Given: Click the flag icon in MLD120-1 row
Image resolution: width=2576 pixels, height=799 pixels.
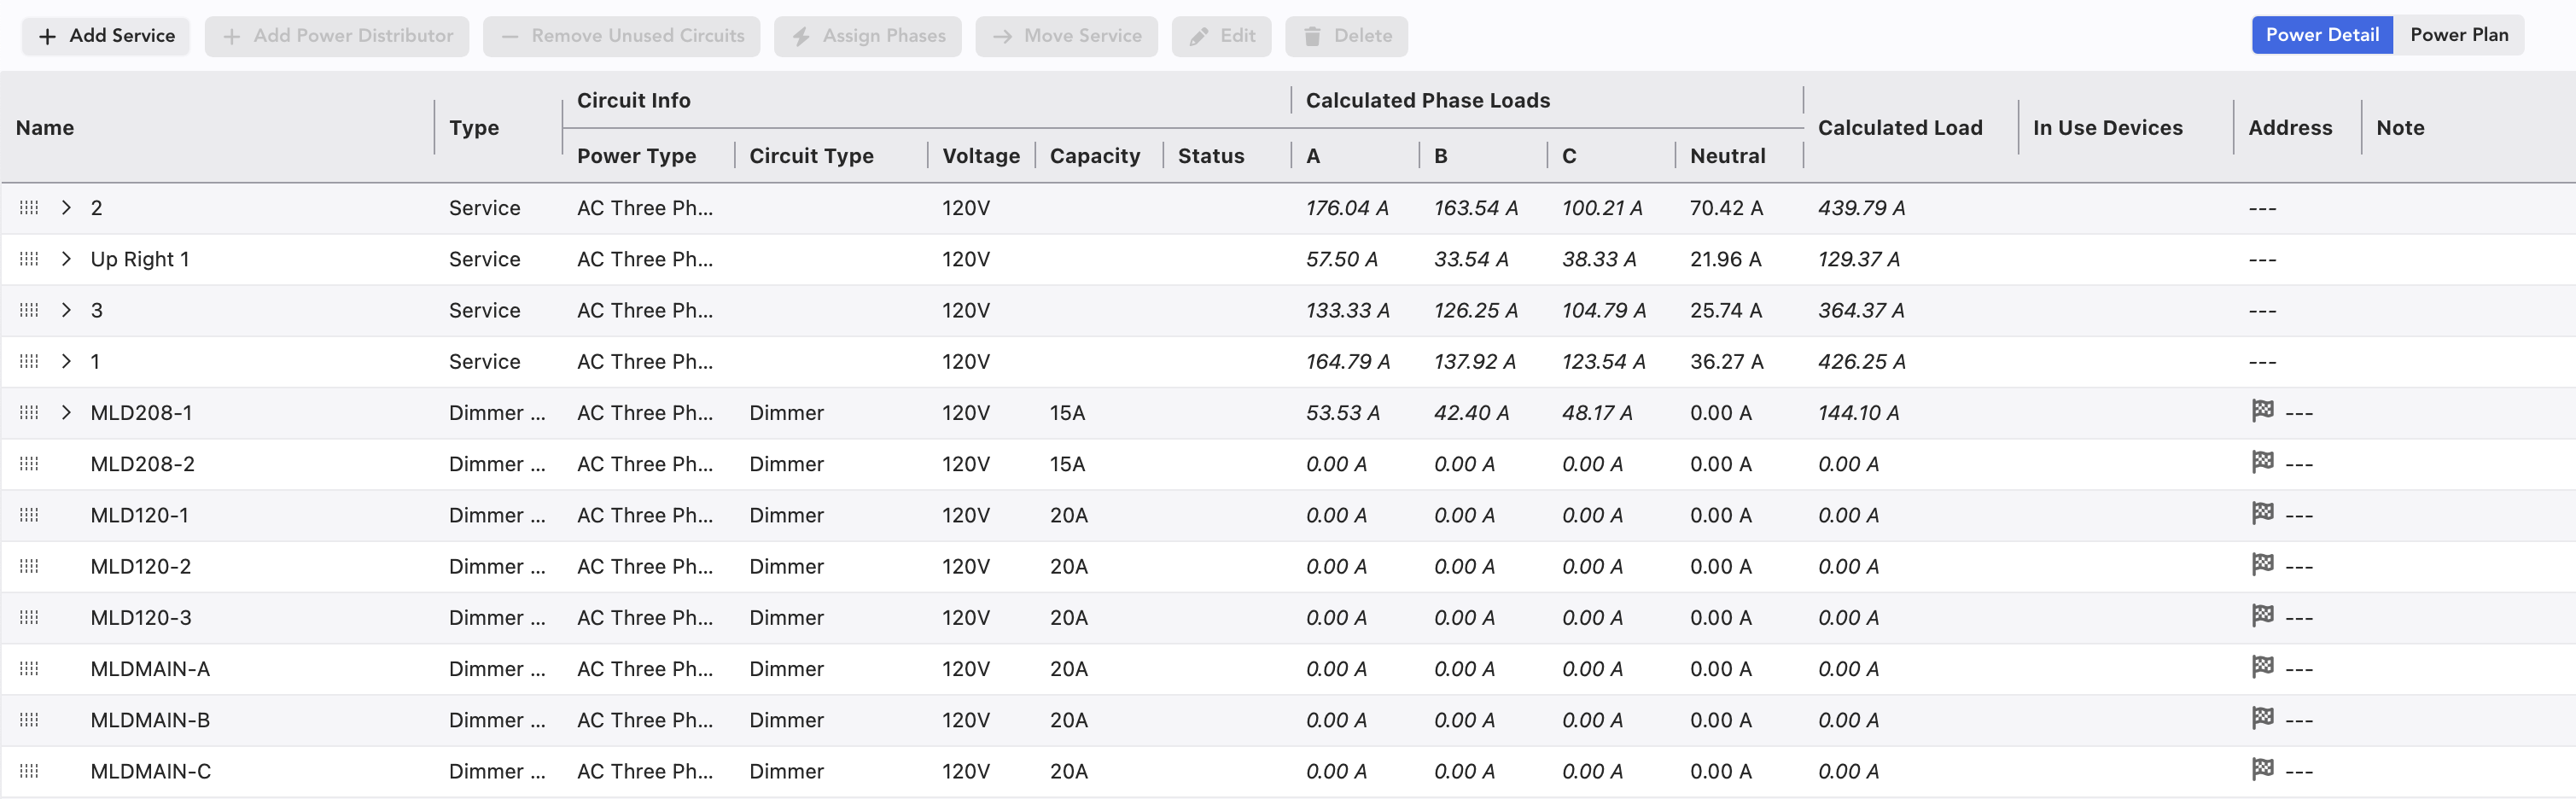Looking at the screenshot, I should [x=2262, y=513].
